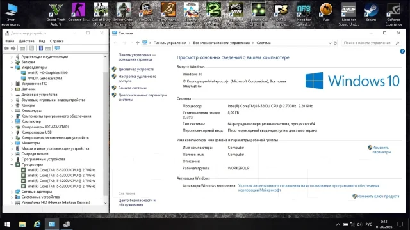Open the notification center icon in taskbar
410x230 pixels.
click(400, 224)
